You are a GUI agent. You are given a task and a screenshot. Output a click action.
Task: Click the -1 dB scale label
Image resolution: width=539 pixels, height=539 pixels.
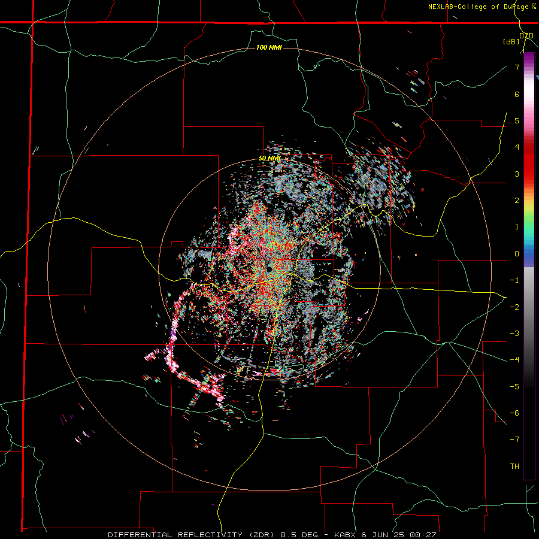point(514,280)
